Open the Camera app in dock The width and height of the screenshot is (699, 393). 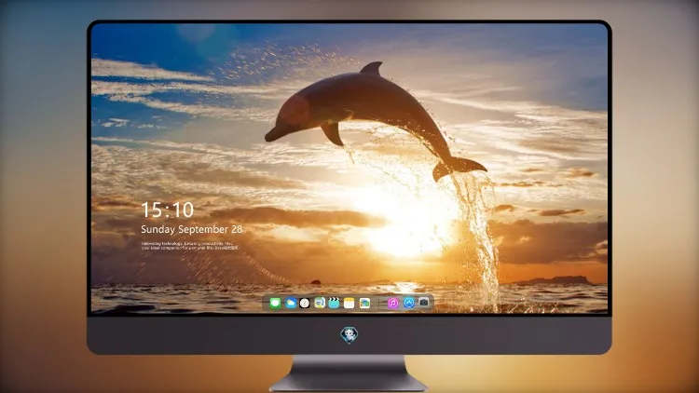424,303
